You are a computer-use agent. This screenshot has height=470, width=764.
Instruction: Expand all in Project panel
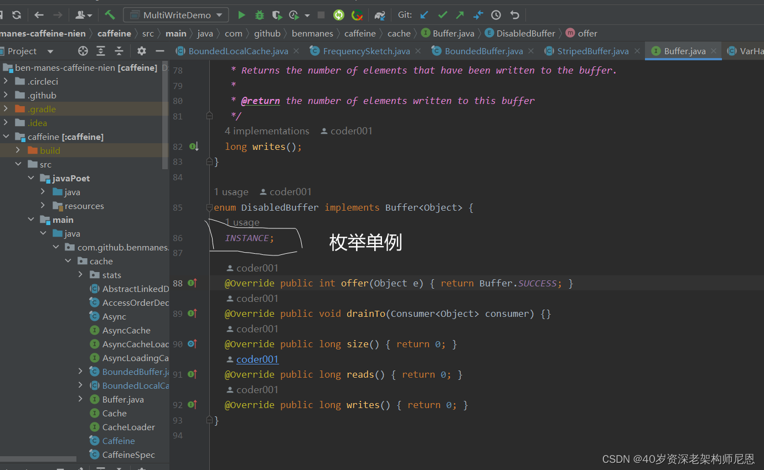pyautogui.click(x=101, y=51)
